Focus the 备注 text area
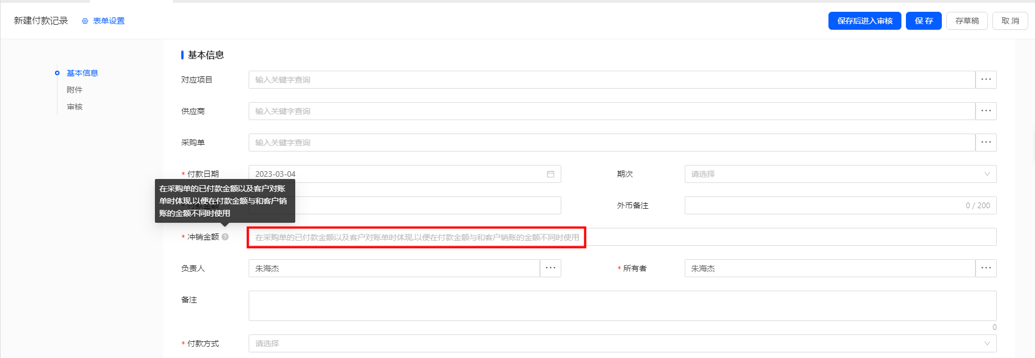The image size is (1035, 358). [x=622, y=306]
